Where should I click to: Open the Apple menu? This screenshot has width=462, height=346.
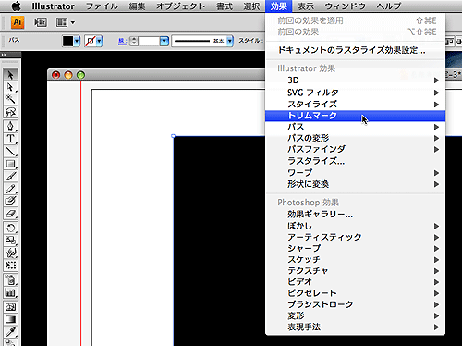(16, 6)
